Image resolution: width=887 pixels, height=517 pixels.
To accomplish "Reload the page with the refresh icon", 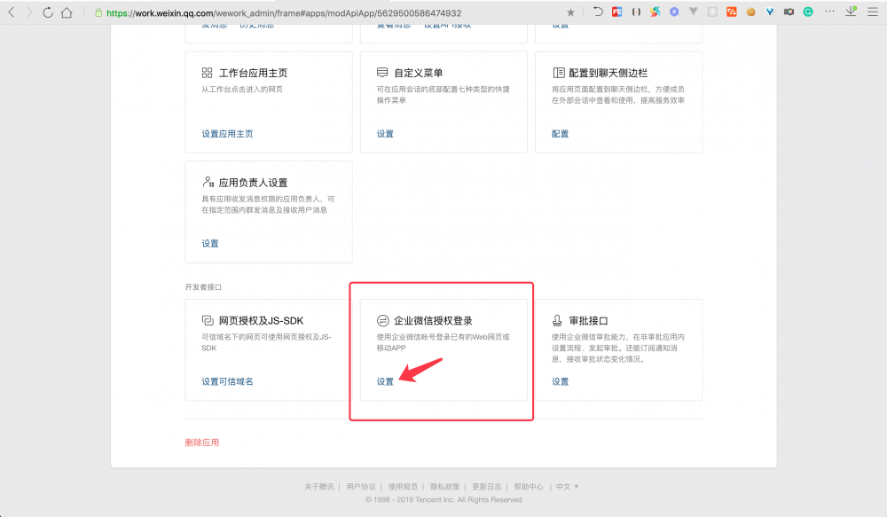I will click(48, 12).
